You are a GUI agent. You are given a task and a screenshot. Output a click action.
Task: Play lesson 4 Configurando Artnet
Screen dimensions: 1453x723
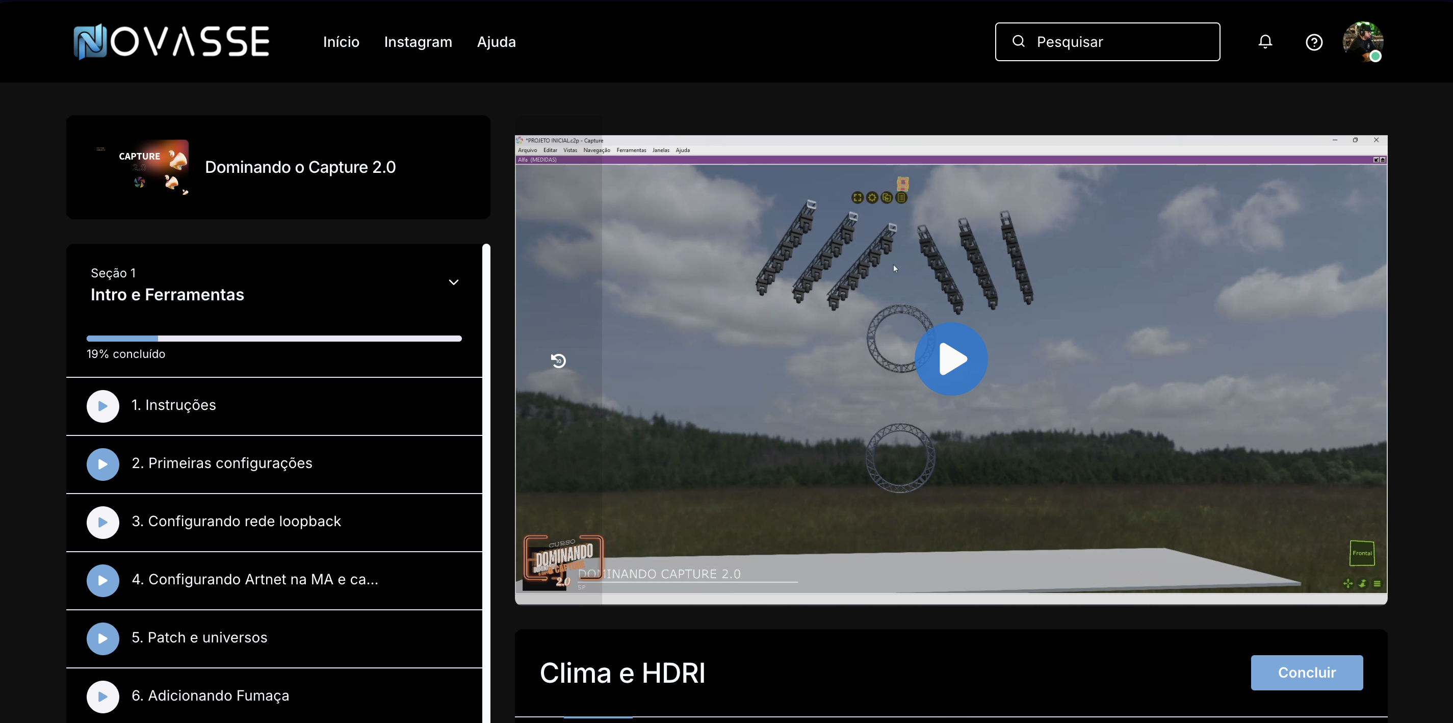click(x=102, y=580)
